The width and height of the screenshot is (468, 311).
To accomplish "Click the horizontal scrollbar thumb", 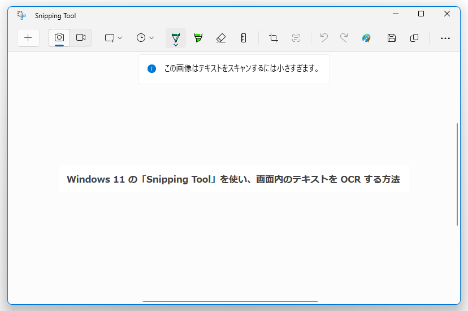I will (x=230, y=301).
